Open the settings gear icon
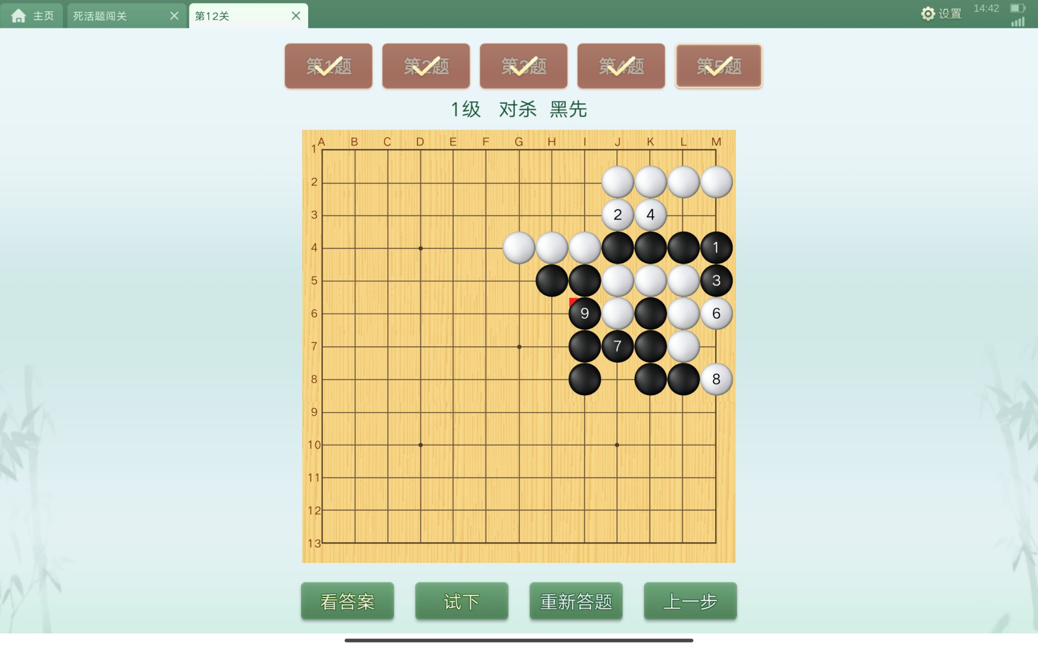1038x648 pixels. pos(928,14)
